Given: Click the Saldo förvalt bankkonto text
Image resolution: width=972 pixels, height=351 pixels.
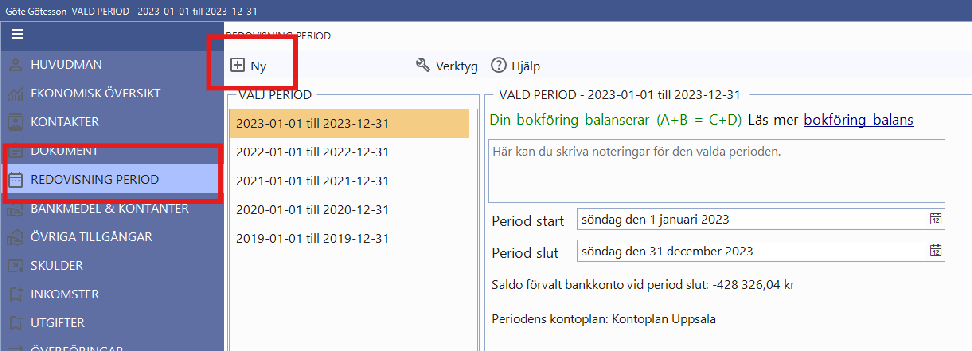Looking at the screenshot, I should click(x=643, y=285).
